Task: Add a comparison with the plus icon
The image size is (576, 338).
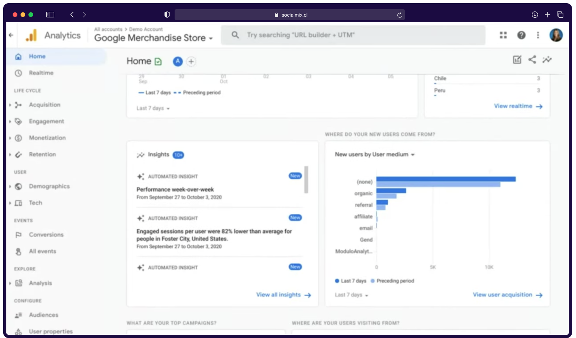Action: [x=191, y=61]
